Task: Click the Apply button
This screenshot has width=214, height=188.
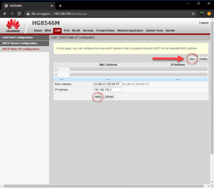Action: tap(98, 96)
